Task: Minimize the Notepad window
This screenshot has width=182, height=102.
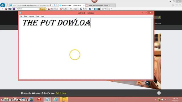Action: click(x=142, y=12)
